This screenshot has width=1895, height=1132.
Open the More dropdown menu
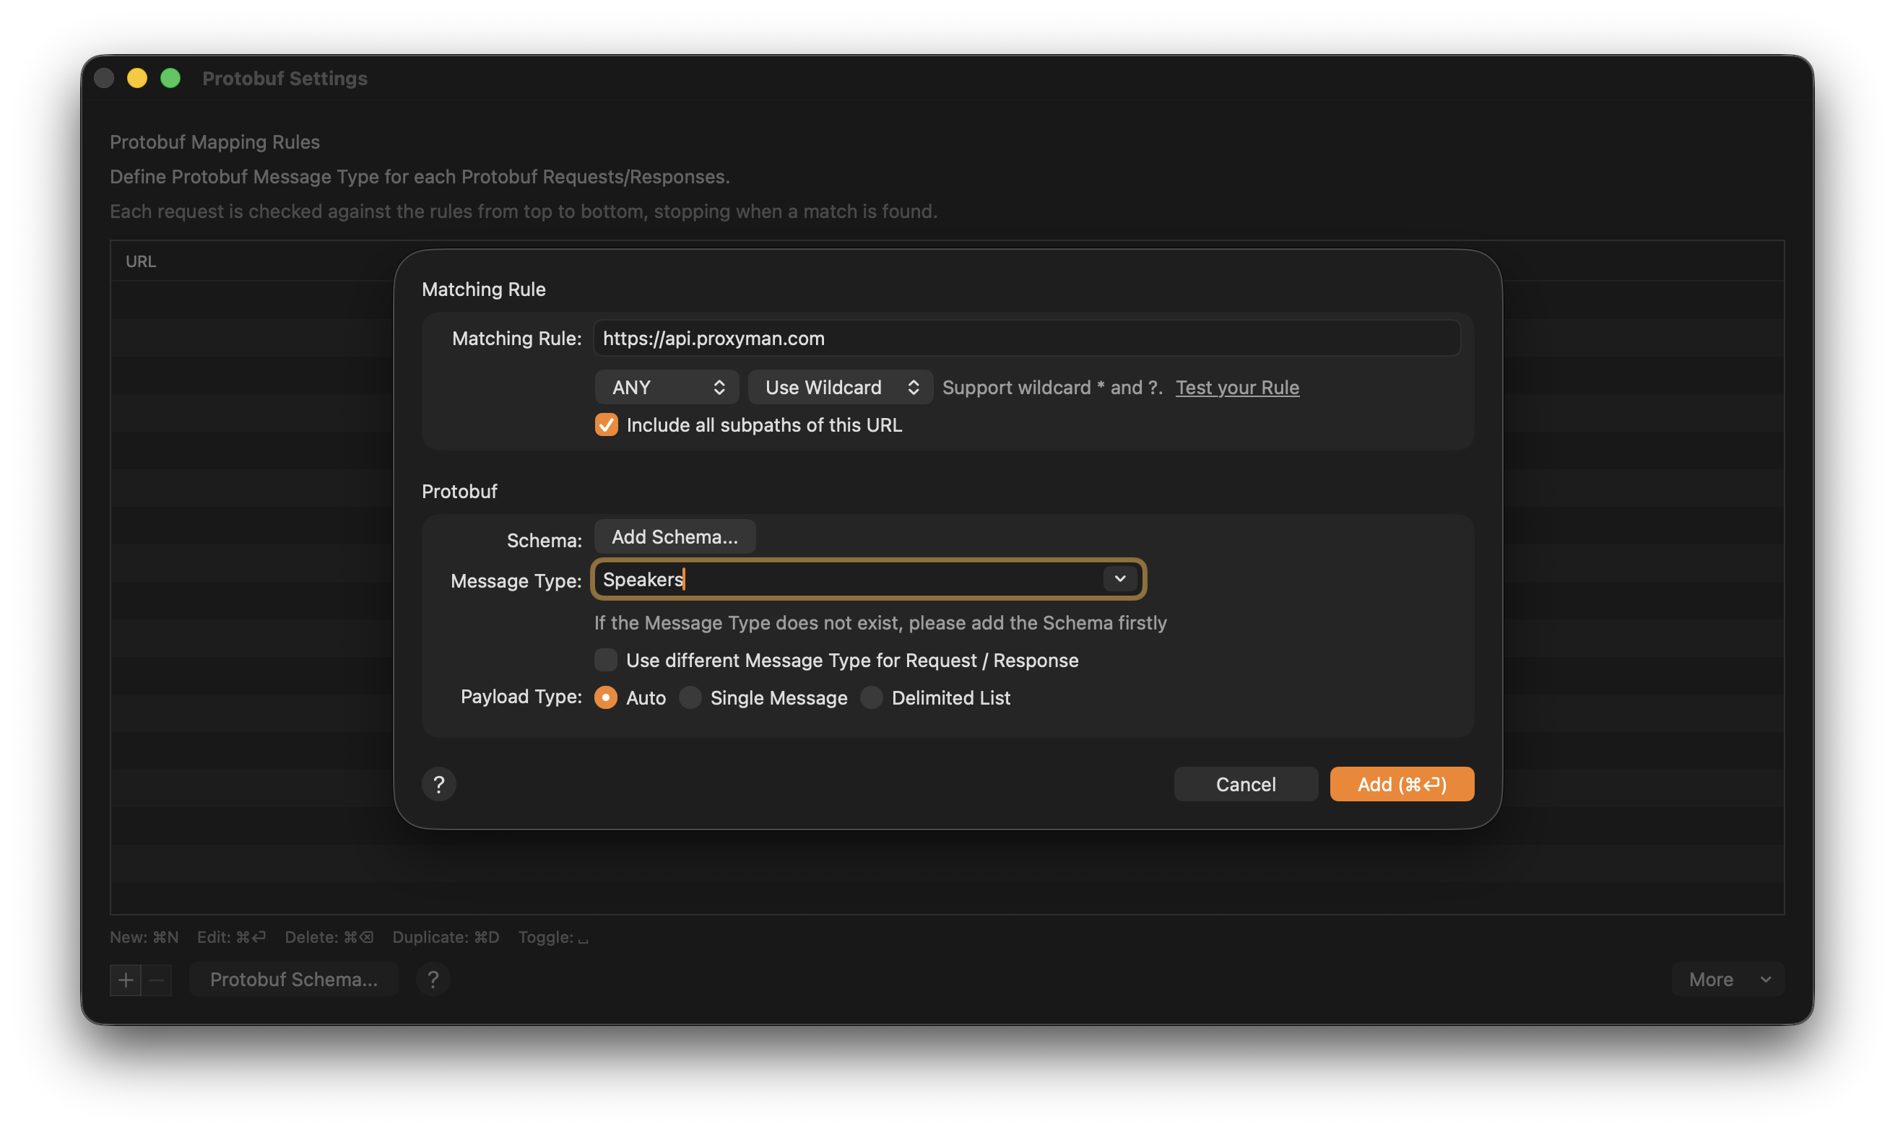1728,980
